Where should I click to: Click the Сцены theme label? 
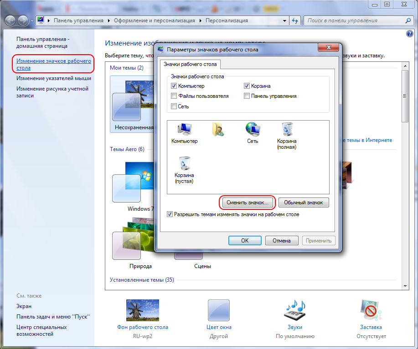[202, 266]
